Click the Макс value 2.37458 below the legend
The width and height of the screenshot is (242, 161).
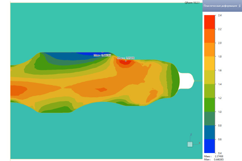219,156
